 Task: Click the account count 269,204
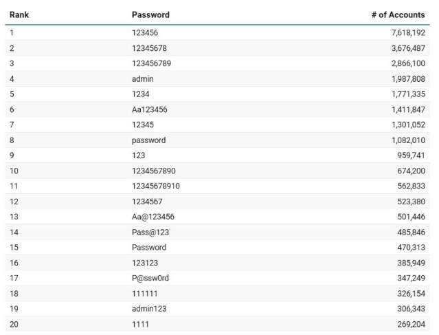411,324
